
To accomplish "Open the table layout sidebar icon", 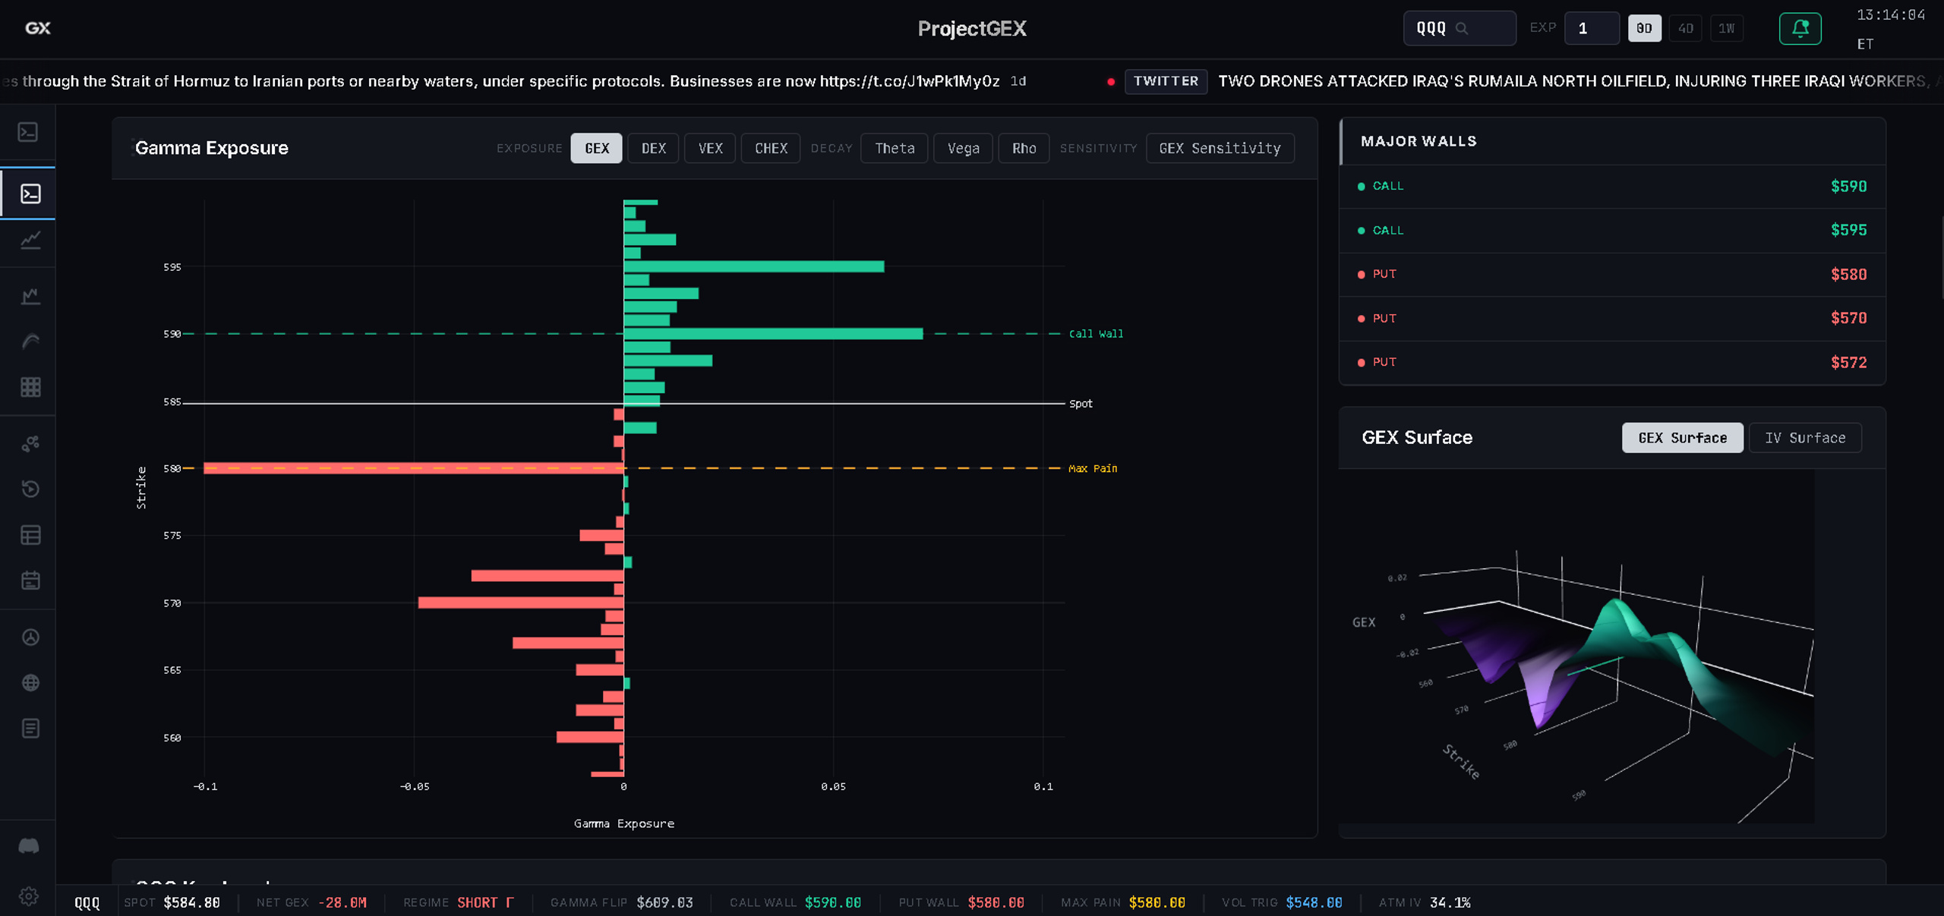I will [30, 535].
